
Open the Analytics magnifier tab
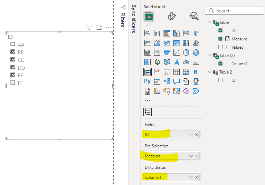[x=195, y=16]
